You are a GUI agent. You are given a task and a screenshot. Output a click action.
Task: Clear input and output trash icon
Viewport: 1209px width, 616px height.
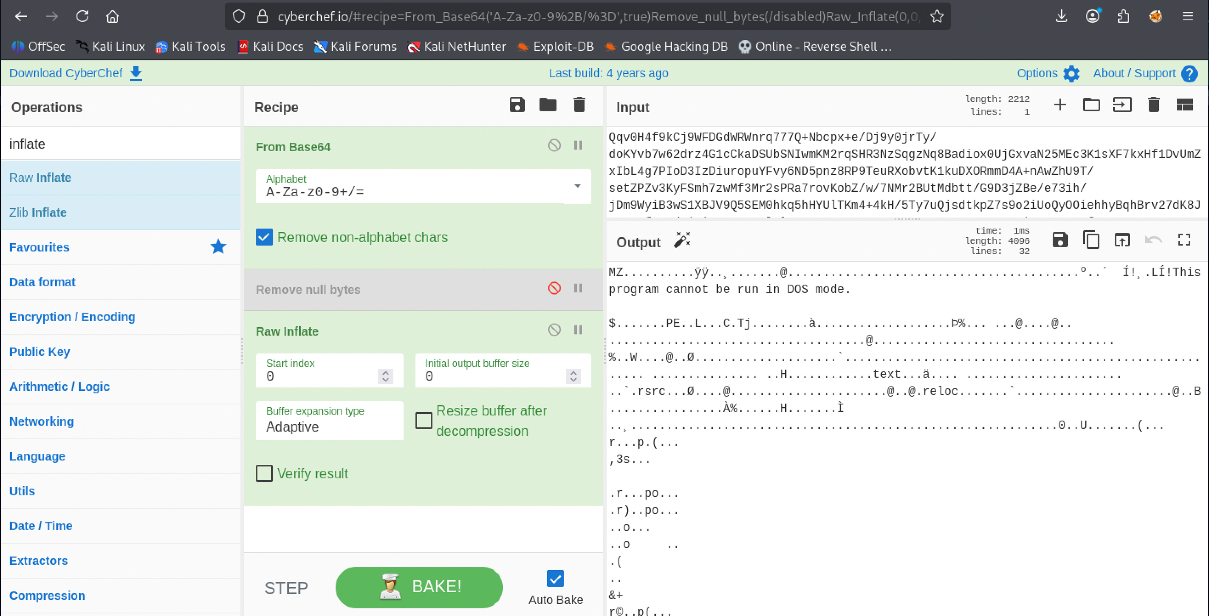tap(1154, 105)
